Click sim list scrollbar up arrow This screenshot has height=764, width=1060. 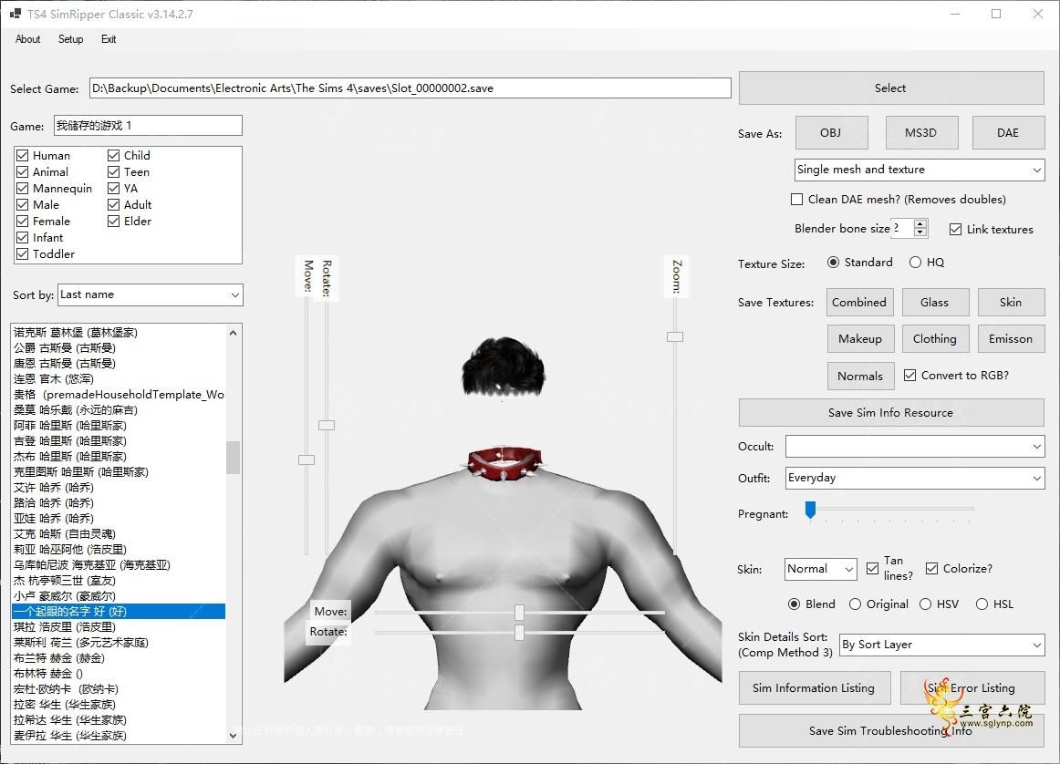point(234,333)
